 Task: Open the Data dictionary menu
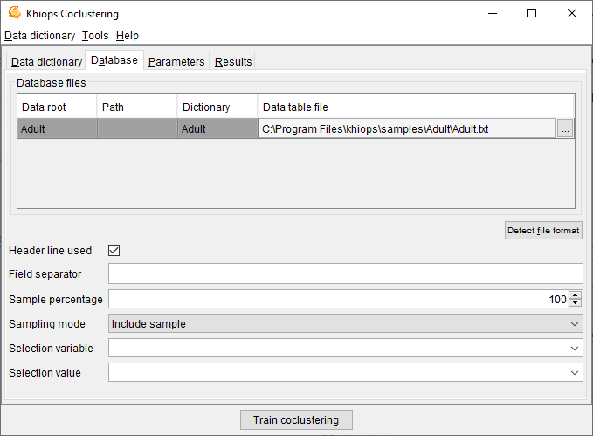pos(39,36)
